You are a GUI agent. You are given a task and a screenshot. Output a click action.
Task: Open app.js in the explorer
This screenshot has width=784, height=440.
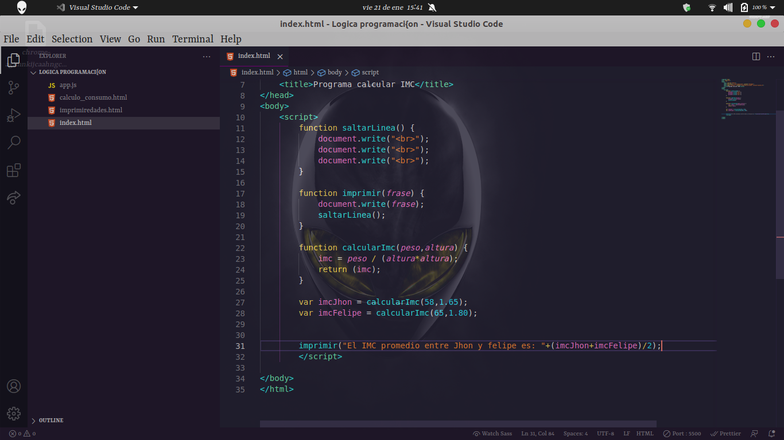tap(123, 85)
